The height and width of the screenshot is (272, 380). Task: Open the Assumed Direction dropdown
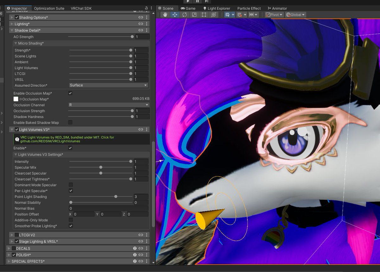tap(109, 85)
